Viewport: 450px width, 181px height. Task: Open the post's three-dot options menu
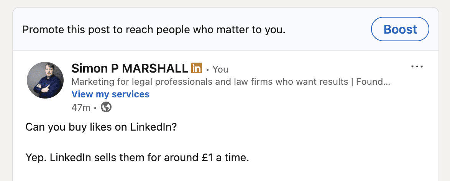[417, 67]
